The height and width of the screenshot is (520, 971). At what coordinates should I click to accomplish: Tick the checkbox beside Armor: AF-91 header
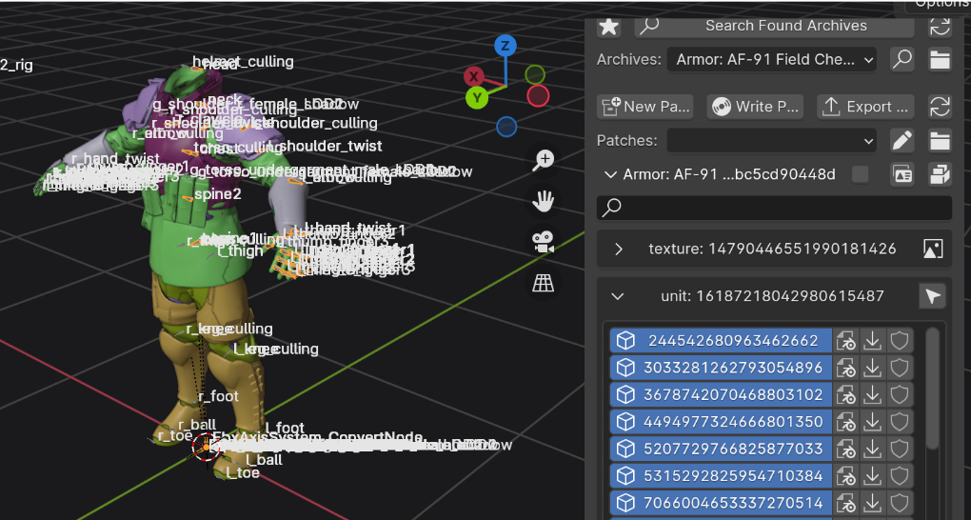coord(861,174)
